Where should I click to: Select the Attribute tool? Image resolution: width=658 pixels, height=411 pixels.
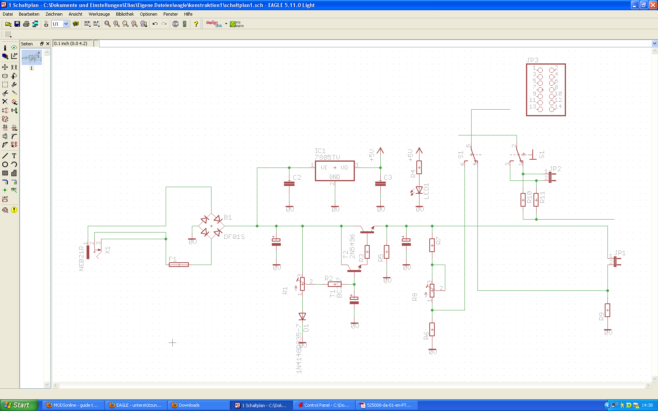[5, 199]
